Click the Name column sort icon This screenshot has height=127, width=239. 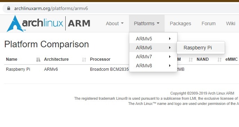[38, 60]
